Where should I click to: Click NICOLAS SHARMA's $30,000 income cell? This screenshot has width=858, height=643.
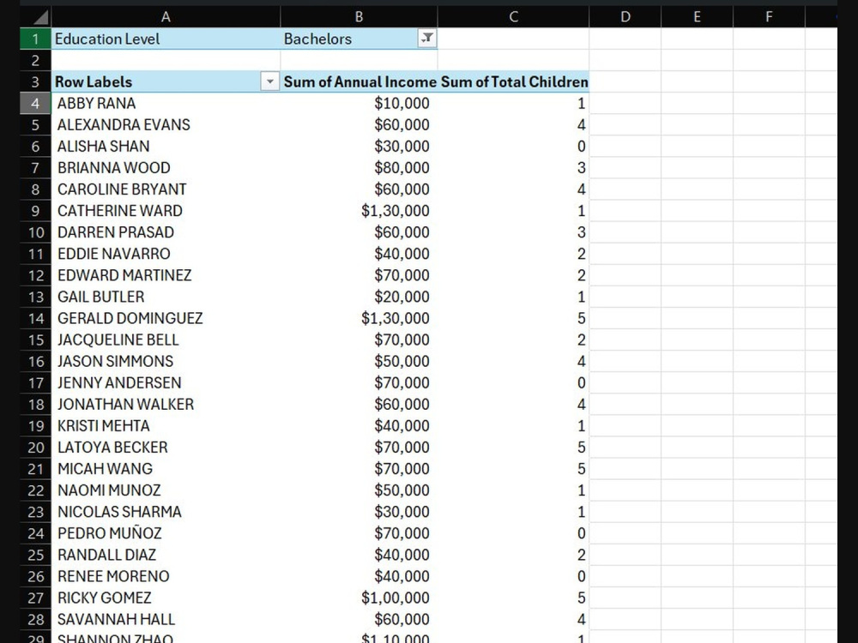pos(359,512)
